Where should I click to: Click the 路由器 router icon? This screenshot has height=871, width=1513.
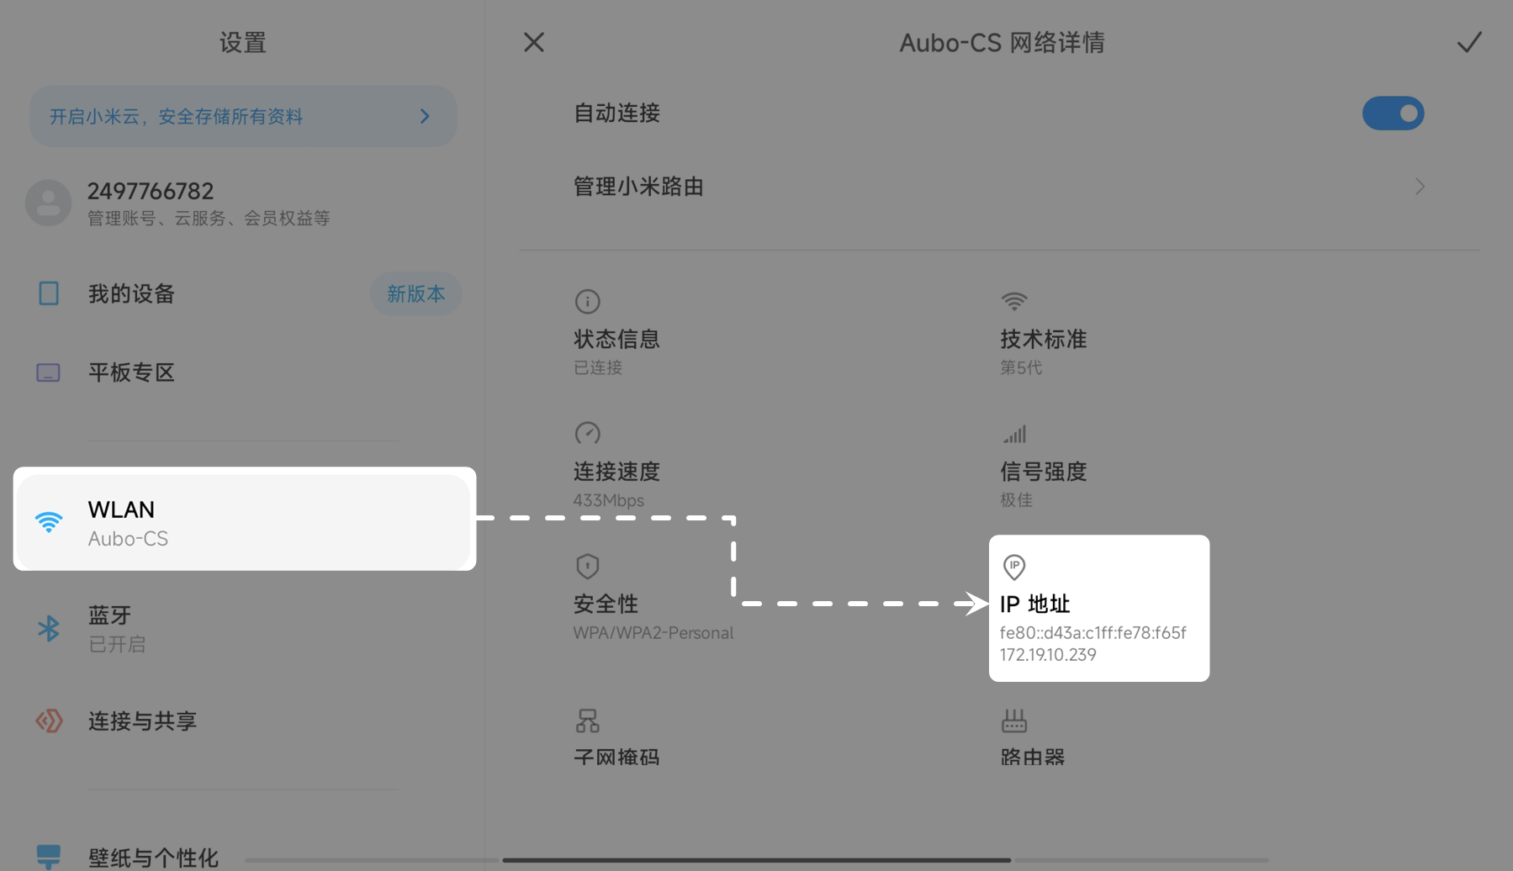coord(1014,721)
